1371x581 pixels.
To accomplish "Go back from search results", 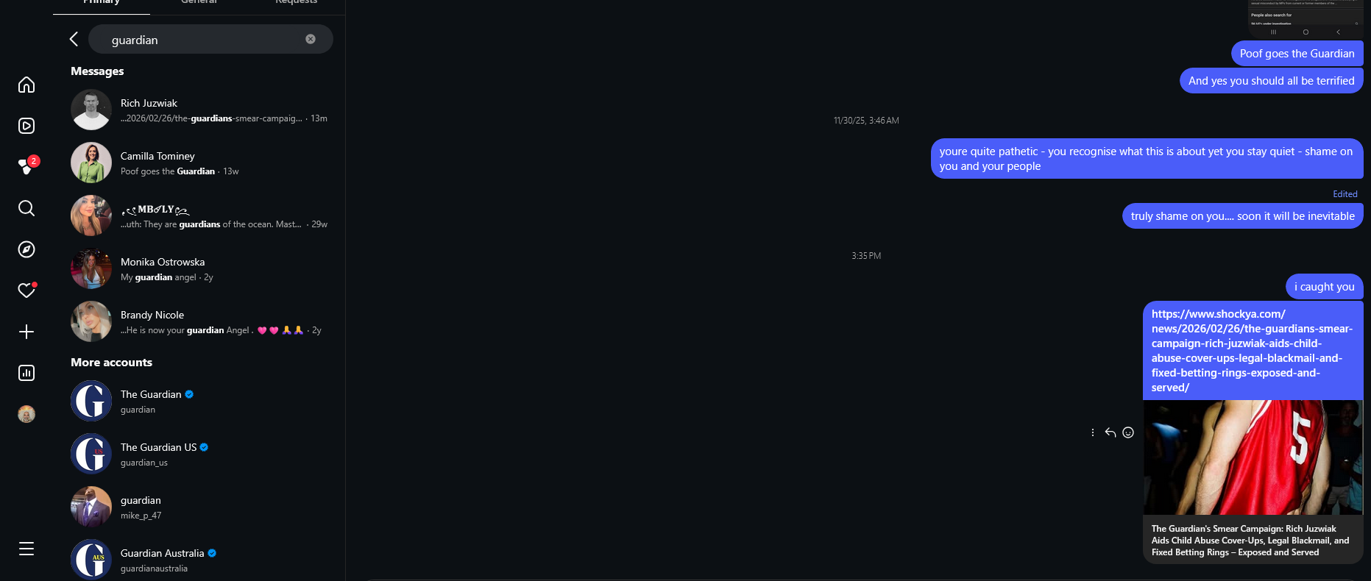I will (74, 39).
